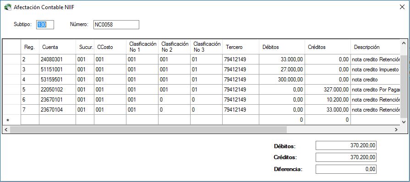
Task: Click Clasificación No 2 cell in row 6
Action: coord(174,100)
